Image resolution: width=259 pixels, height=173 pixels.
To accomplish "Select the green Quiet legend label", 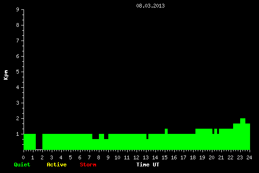I will tap(22, 165).
